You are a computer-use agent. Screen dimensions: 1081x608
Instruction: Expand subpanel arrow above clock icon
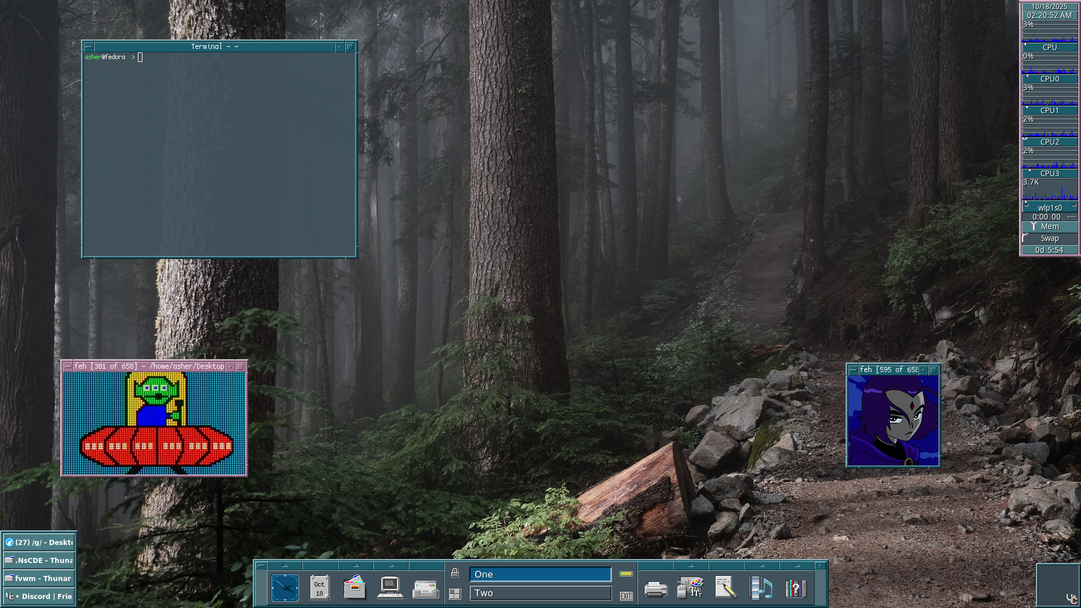click(x=285, y=566)
